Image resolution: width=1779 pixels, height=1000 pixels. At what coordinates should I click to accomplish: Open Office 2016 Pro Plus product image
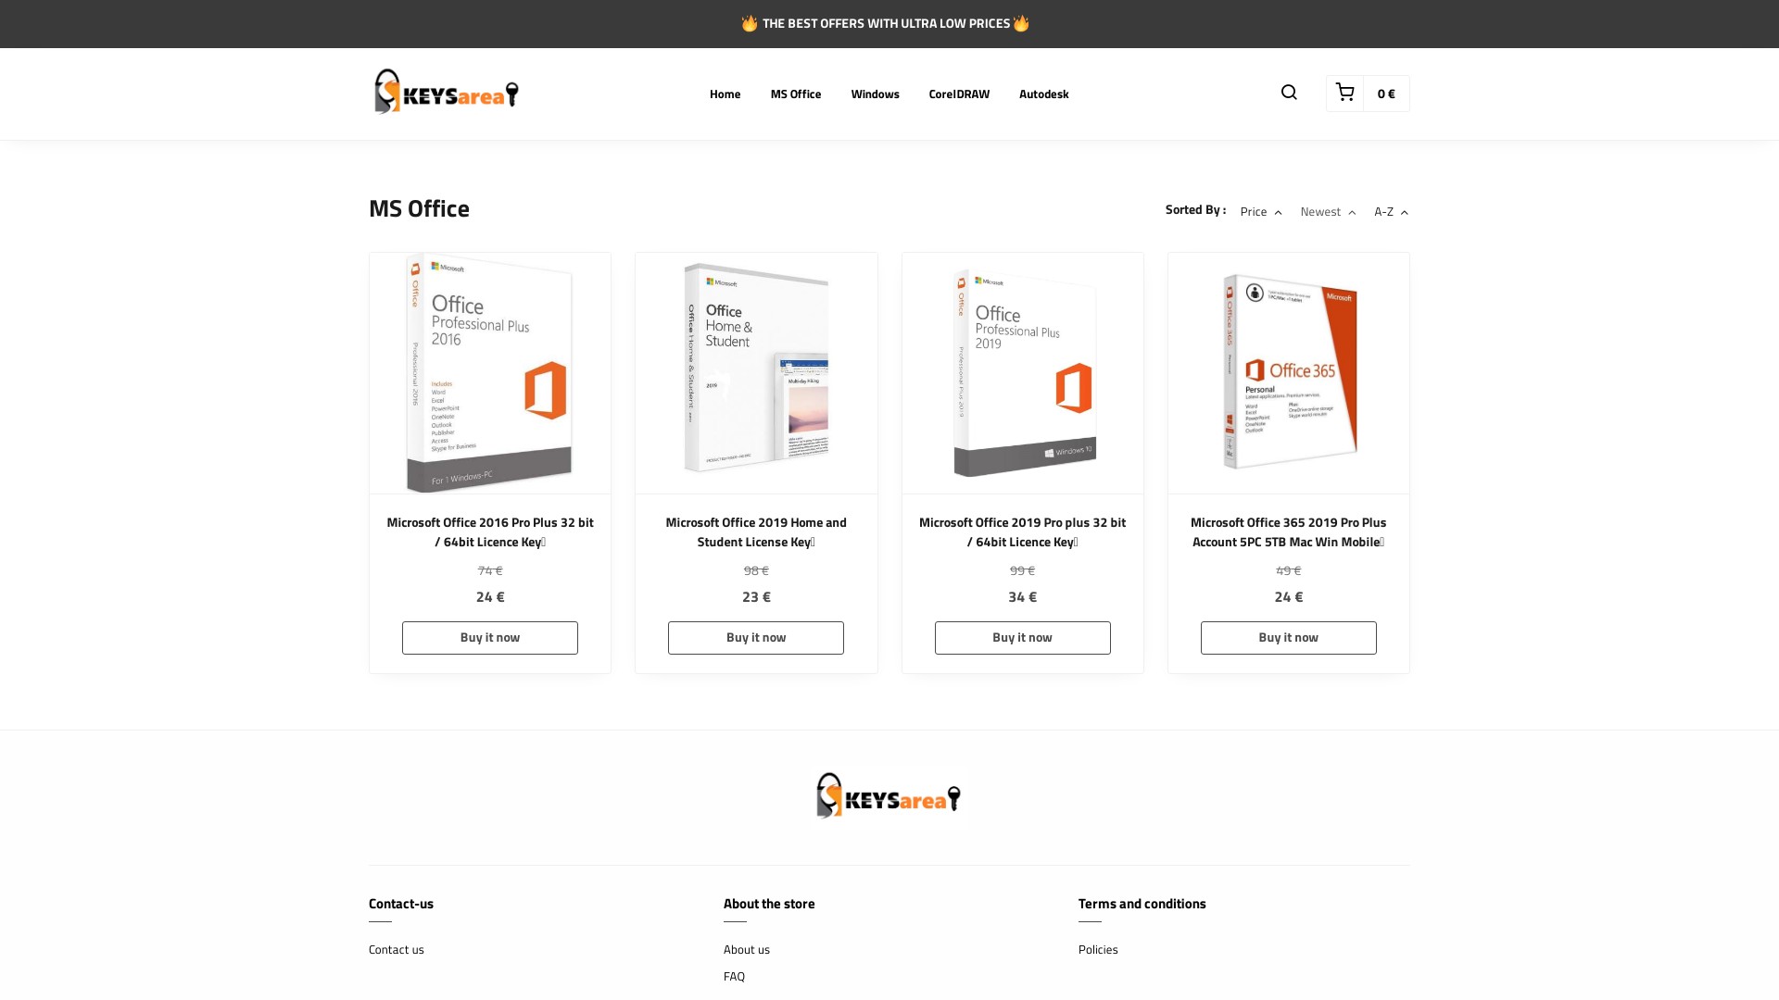tap(490, 373)
